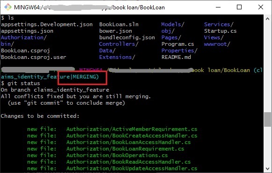
Task: Click the window title bar path text
Action: pyautogui.click(x=89, y=7)
